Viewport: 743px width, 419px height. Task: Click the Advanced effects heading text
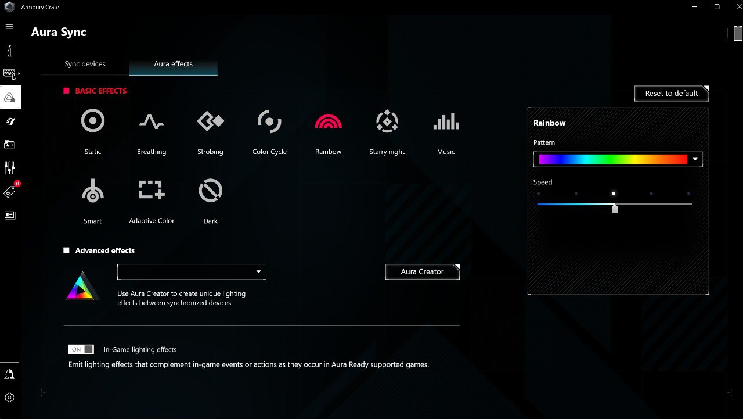point(104,250)
